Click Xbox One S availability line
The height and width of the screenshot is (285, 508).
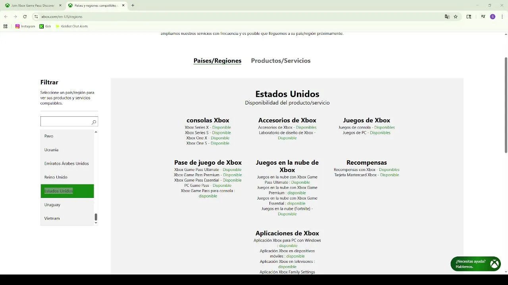point(208,143)
